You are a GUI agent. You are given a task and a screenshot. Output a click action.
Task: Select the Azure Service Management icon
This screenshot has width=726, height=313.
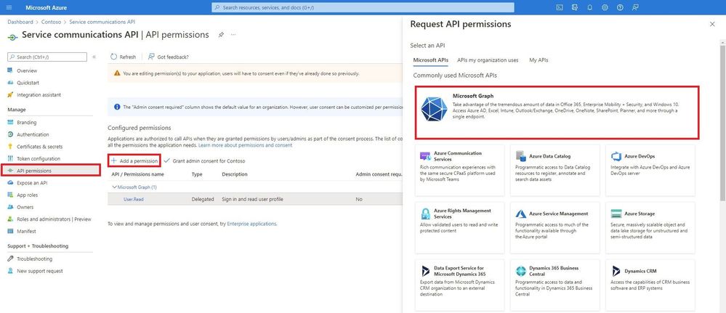[x=521, y=214]
